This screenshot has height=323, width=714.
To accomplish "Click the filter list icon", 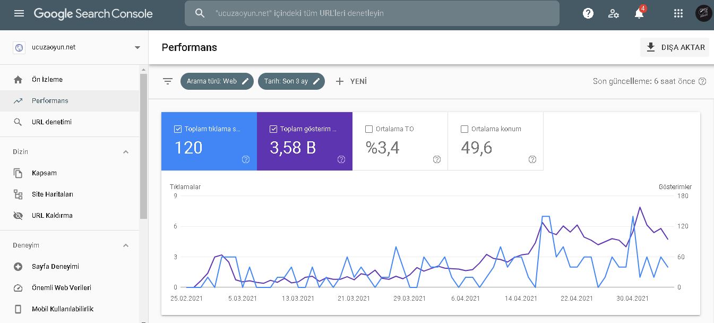I will pyautogui.click(x=168, y=81).
